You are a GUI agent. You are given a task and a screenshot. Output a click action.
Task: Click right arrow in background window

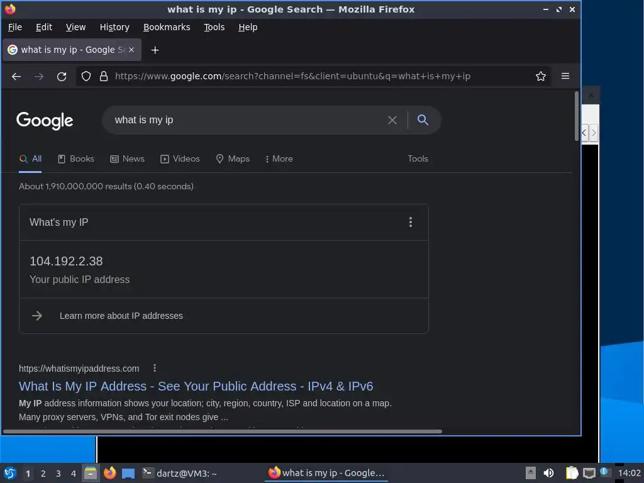pos(594,133)
